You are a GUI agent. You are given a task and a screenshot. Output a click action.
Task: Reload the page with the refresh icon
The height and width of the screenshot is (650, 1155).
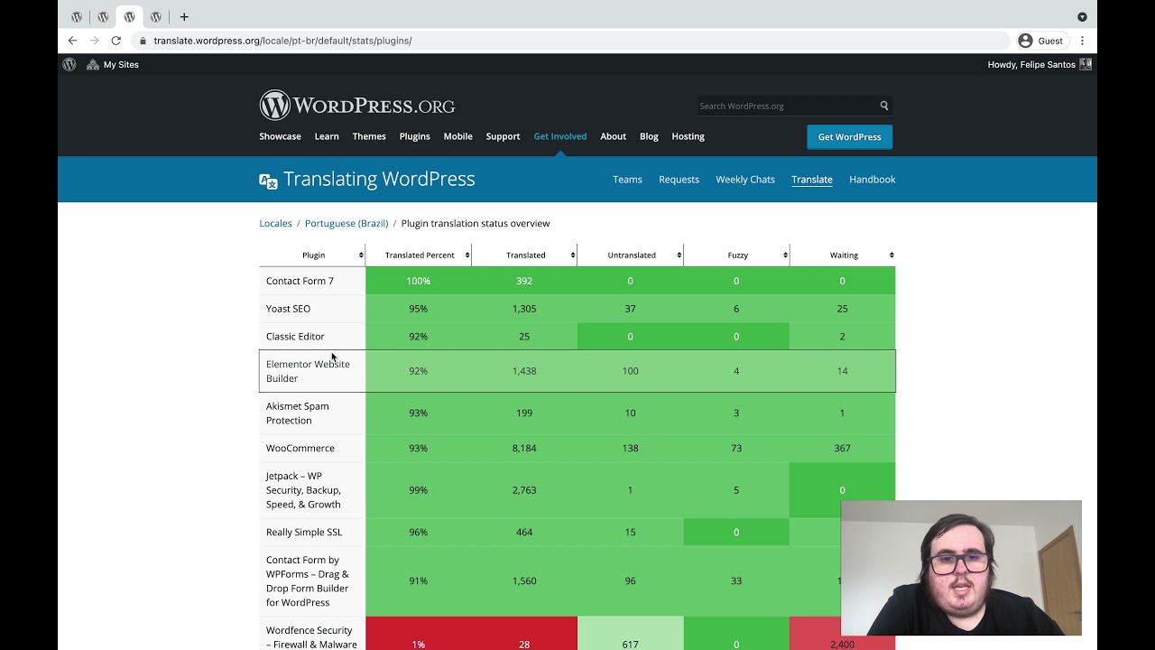click(x=115, y=41)
